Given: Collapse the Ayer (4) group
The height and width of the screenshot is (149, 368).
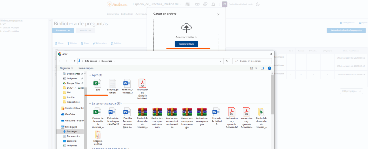Looking at the screenshot, I should (x=90, y=75).
